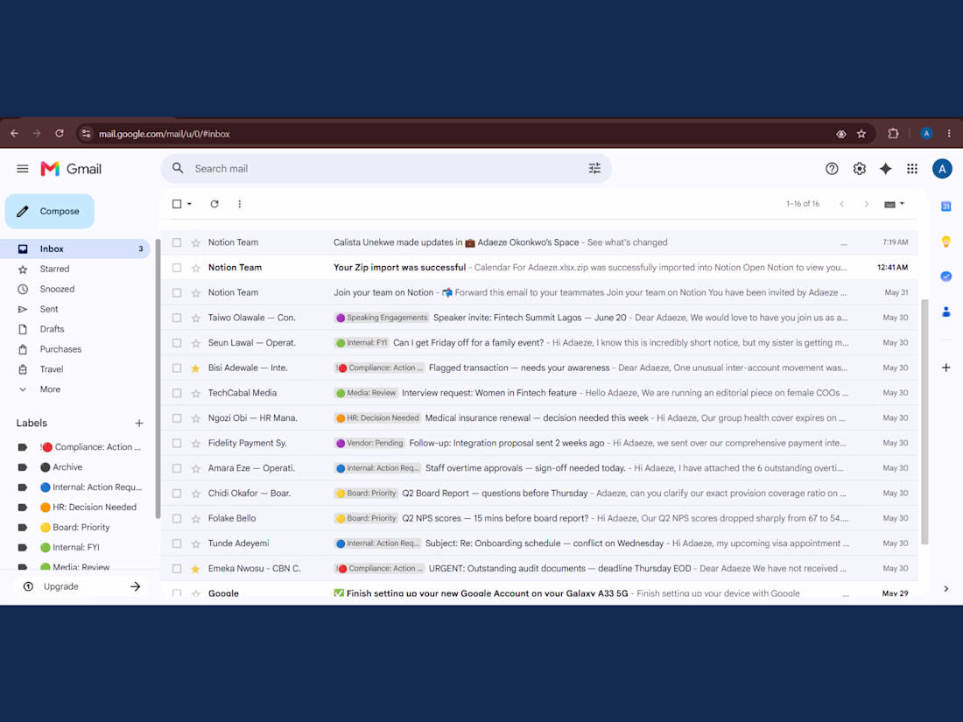The width and height of the screenshot is (963, 722).
Task: Get add-ons plus icon in side panel
Action: [x=945, y=368]
